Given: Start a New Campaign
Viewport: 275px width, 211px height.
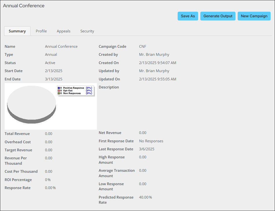Looking at the screenshot, I should point(254,16).
